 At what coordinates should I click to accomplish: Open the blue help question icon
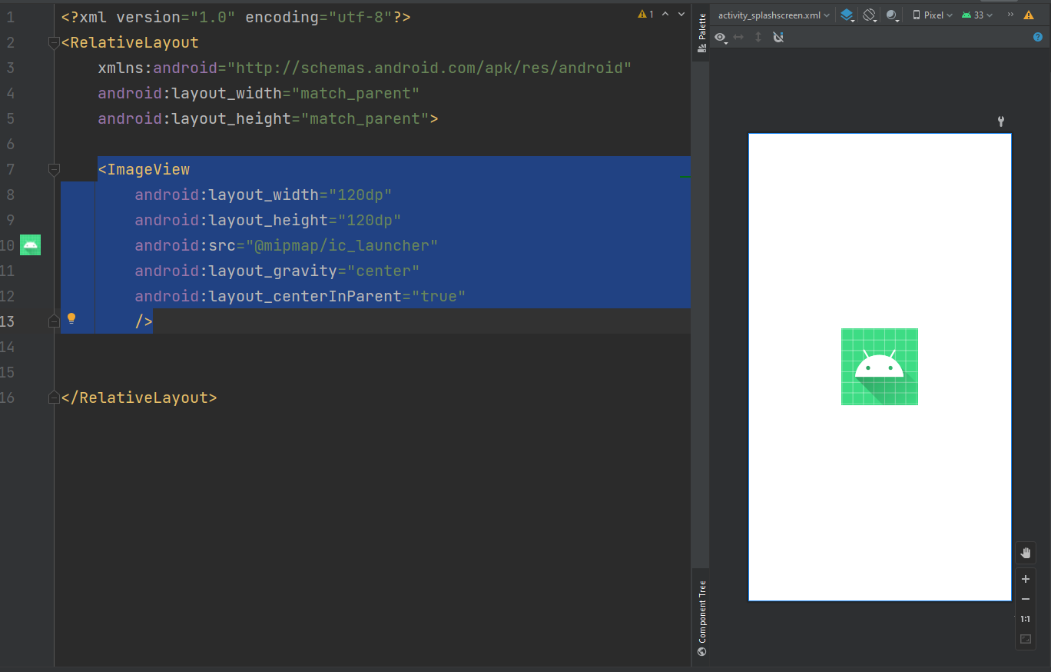[x=1038, y=37]
